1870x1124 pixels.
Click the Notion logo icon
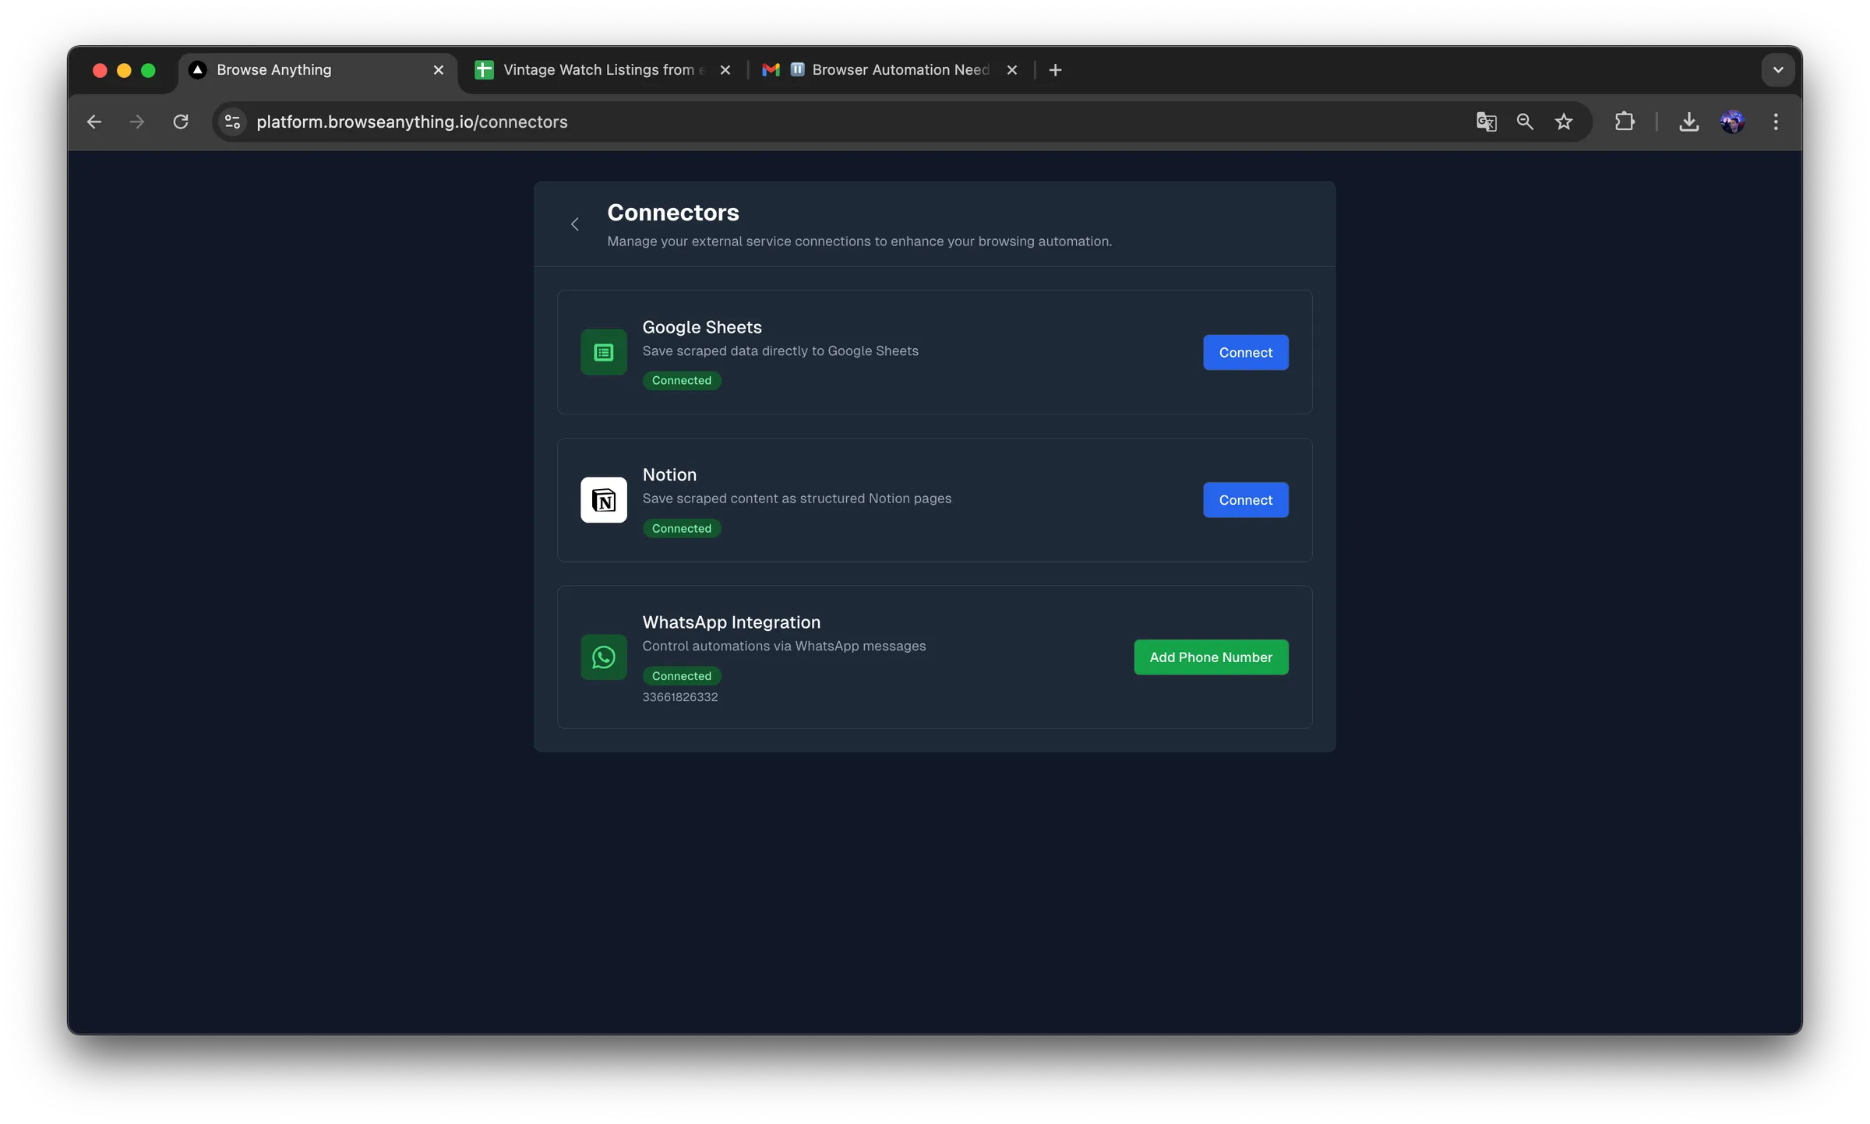[x=603, y=500]
